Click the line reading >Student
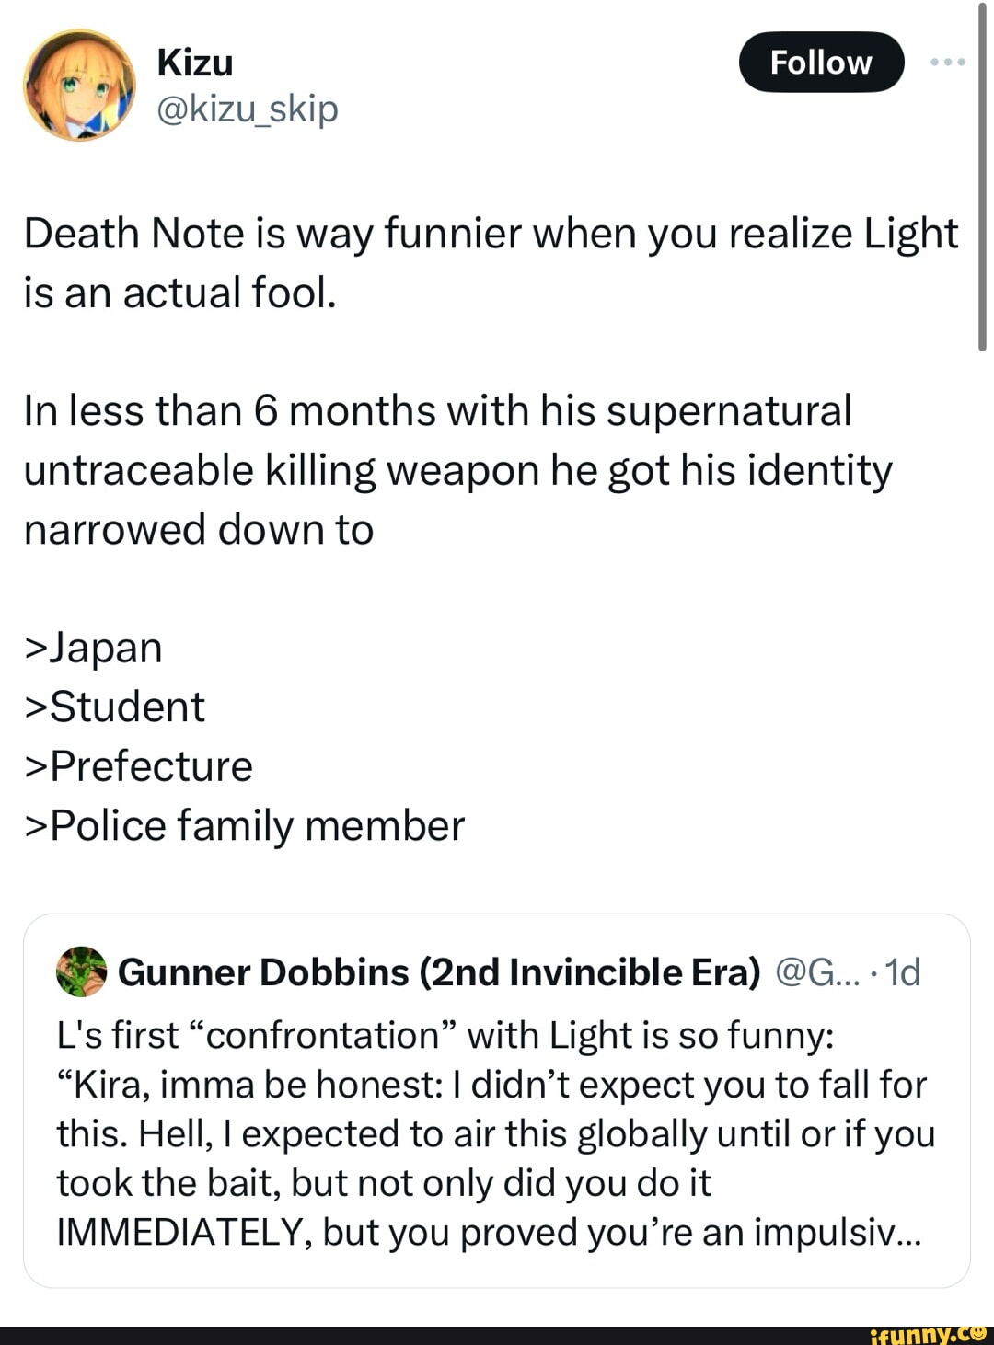This screenshot has width=994, height=1345. (x=115, y=707)
